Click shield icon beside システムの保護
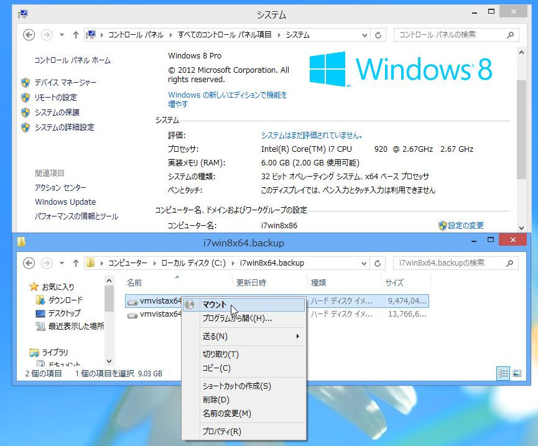The image size is (538, 446). pyautogui.click(x=26, y=112)
